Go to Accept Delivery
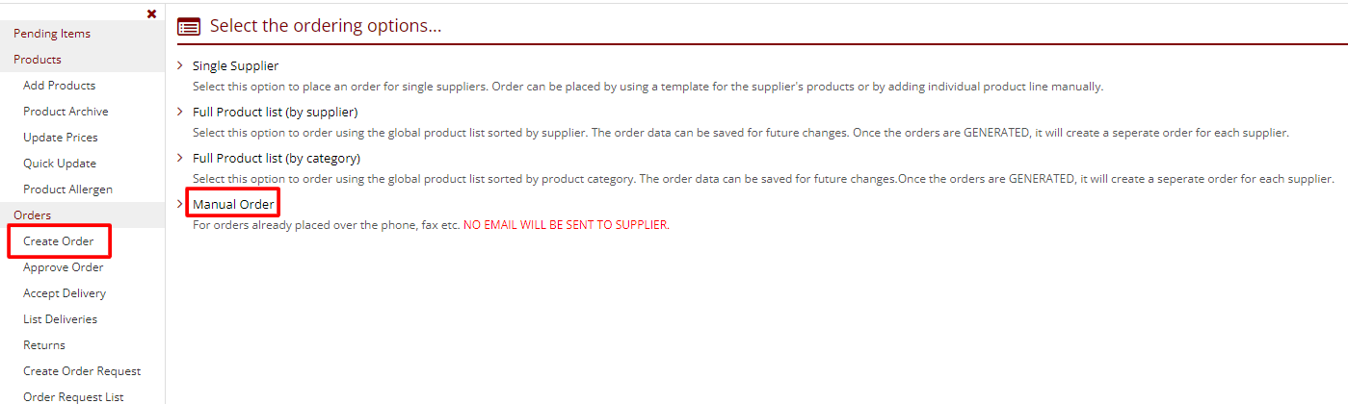This screenshot has height=404, width=1348. (65, 293)
